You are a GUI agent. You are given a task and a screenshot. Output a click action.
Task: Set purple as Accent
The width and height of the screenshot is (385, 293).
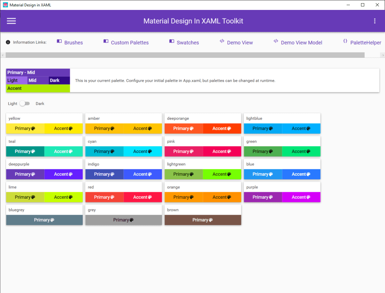(x=301, y=197)
